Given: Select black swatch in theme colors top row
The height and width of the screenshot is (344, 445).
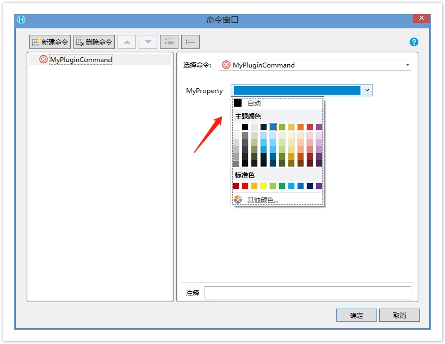Looking at the screenshot, I should pos(245,127).
